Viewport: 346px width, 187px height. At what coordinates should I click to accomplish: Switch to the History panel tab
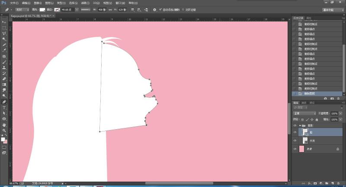[298, 18]
